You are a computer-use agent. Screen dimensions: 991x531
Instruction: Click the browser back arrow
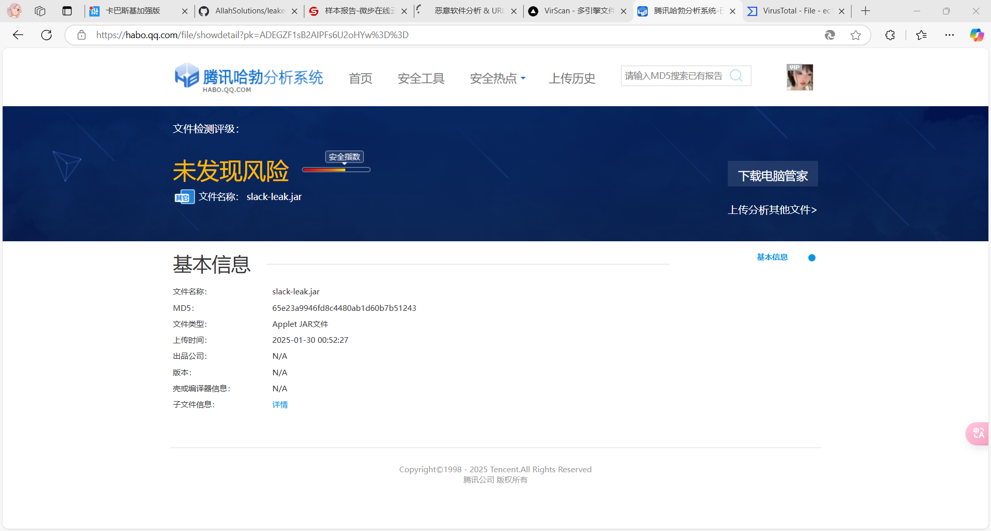(x=18, y=35)
